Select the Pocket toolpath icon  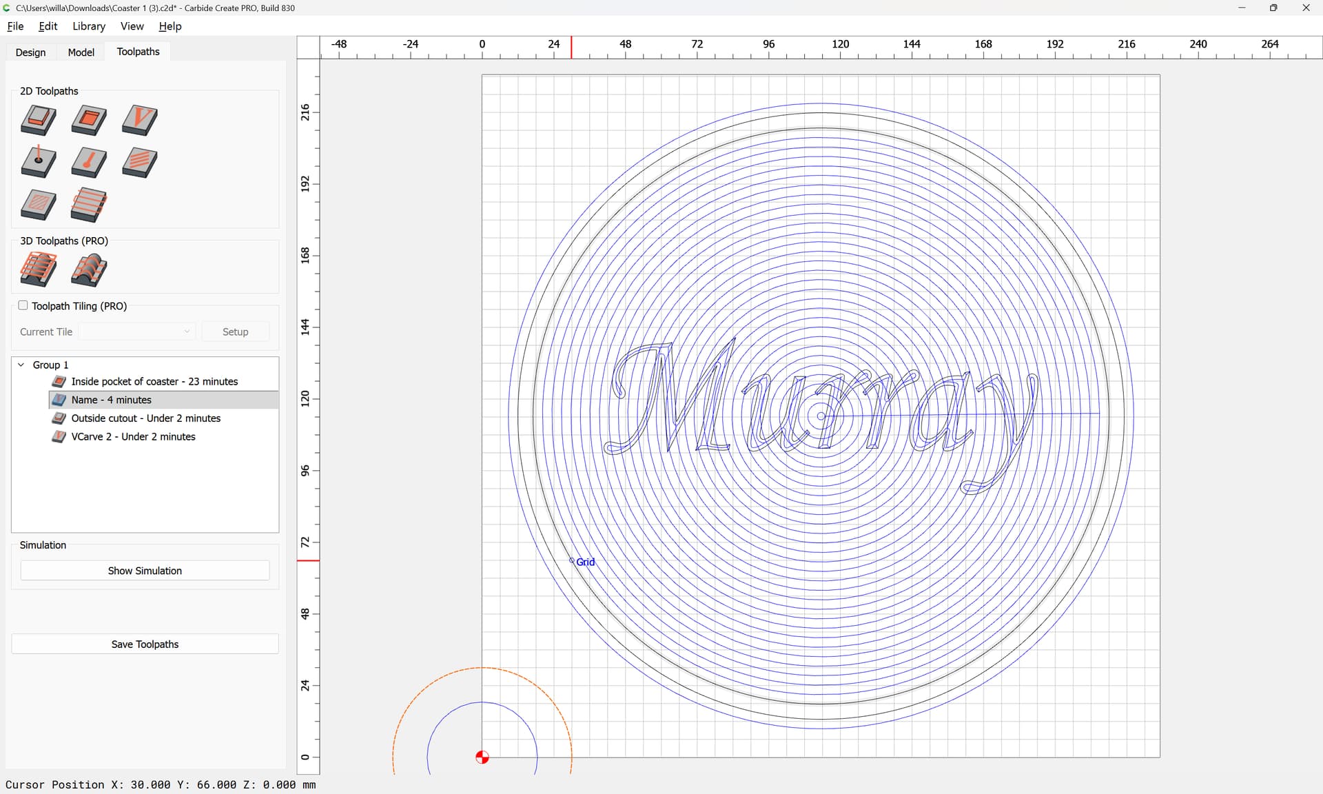coord(89,120)
